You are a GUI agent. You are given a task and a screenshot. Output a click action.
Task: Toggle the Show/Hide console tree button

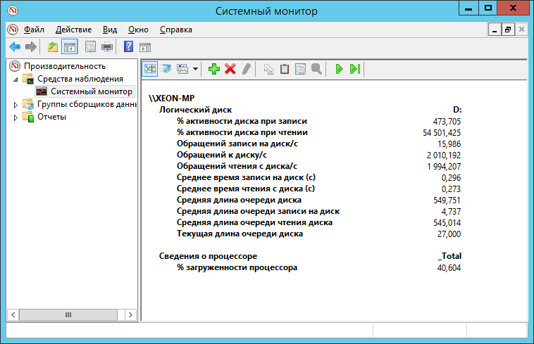tap(70, 47)
